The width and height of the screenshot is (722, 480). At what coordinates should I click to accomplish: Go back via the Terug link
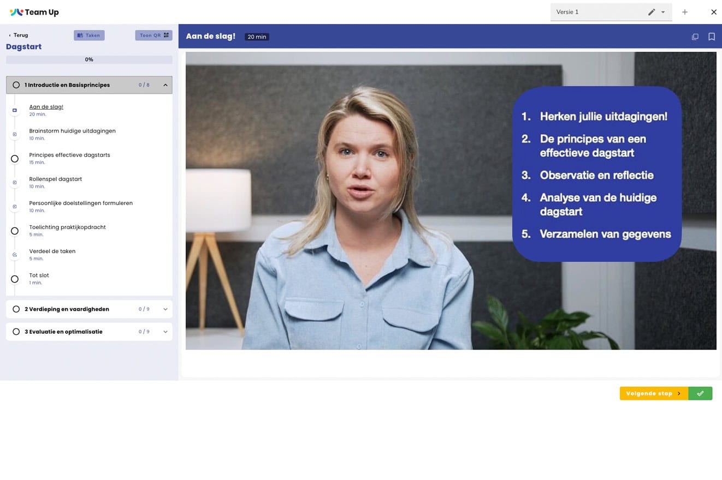[x=19, y=35]
